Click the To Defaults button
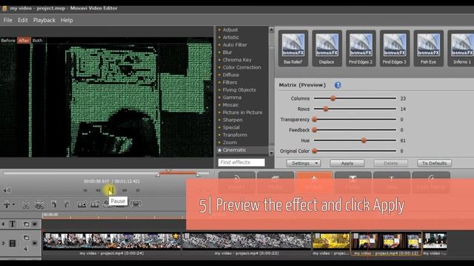This screenshot has width=474, height=266. pos(434,163)
